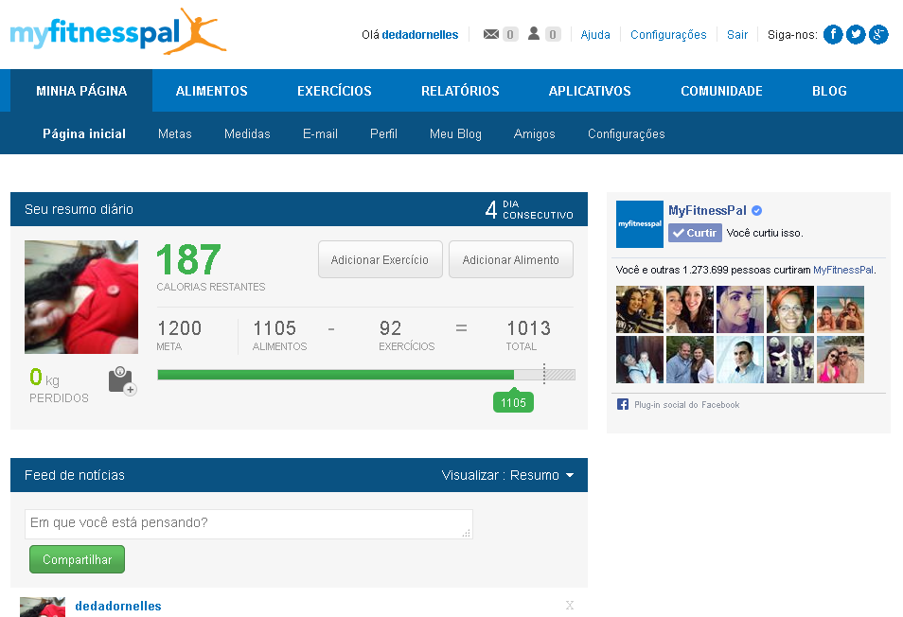Click the 1105 progress bar marker

coord(513,402)
